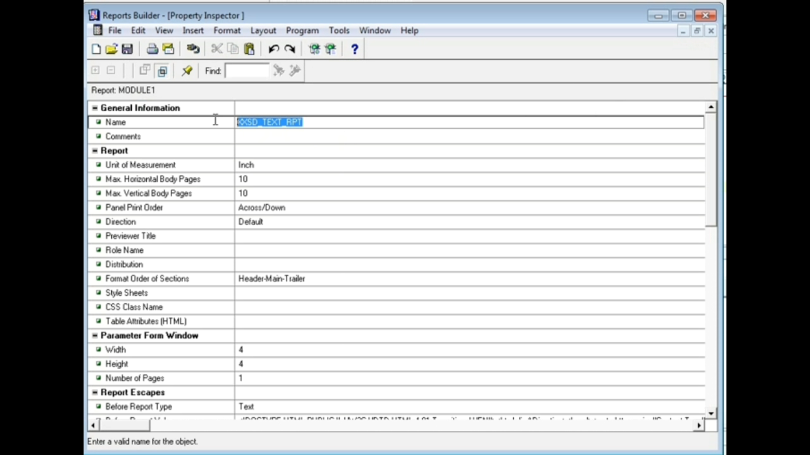Click inside the Find text box
The image size is (810, 455).
pyautogui.click(x=247, y=70)
